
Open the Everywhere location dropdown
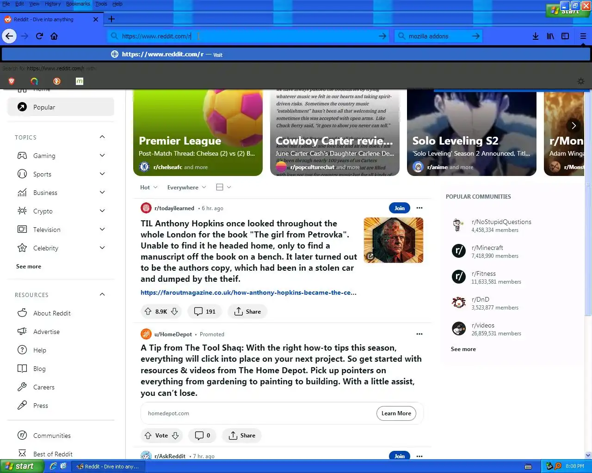[186, 188]
